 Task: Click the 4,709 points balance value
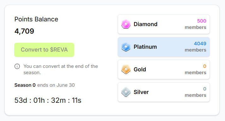24,31
